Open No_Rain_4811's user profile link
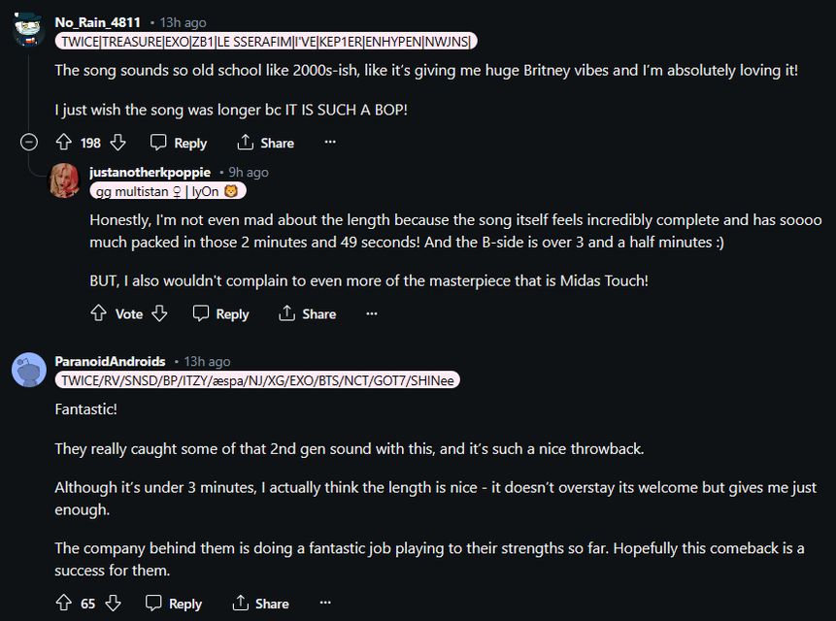 97,21
